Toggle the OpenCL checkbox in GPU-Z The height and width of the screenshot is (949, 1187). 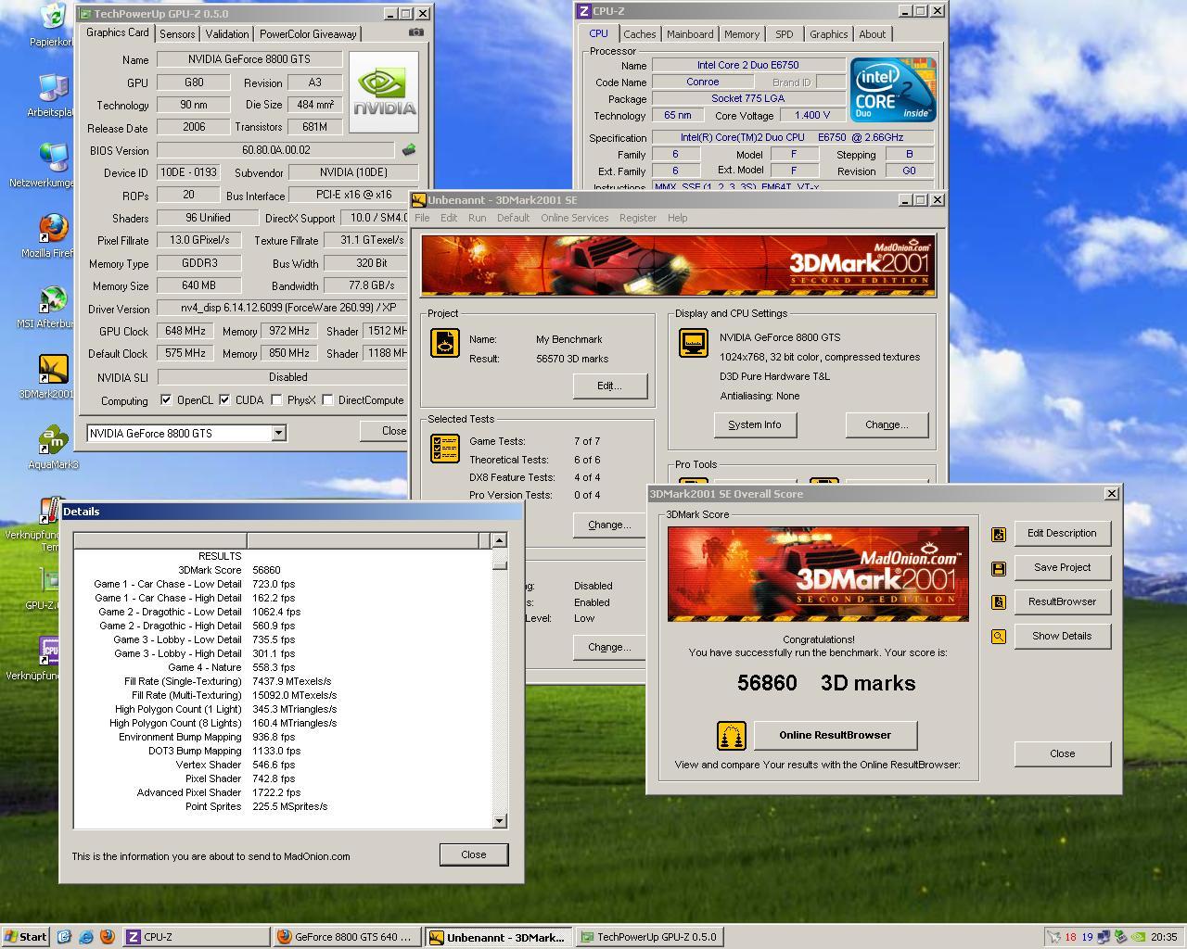[x=166, y=400]
